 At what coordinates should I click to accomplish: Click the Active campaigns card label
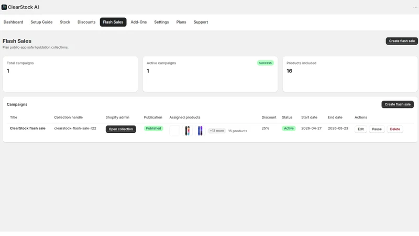point(161,63)
